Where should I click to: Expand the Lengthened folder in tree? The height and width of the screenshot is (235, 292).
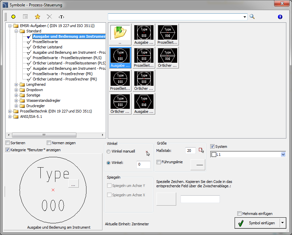tap(16, 84)
